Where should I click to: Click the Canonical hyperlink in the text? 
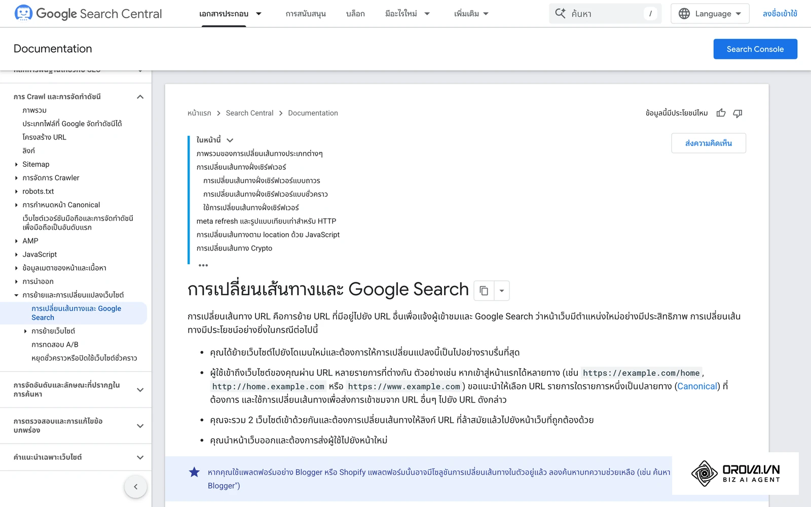(697, 386)
